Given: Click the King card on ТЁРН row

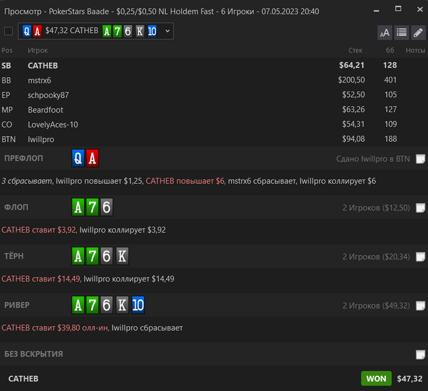Looking at the screenshot, I should coord(122,256).
